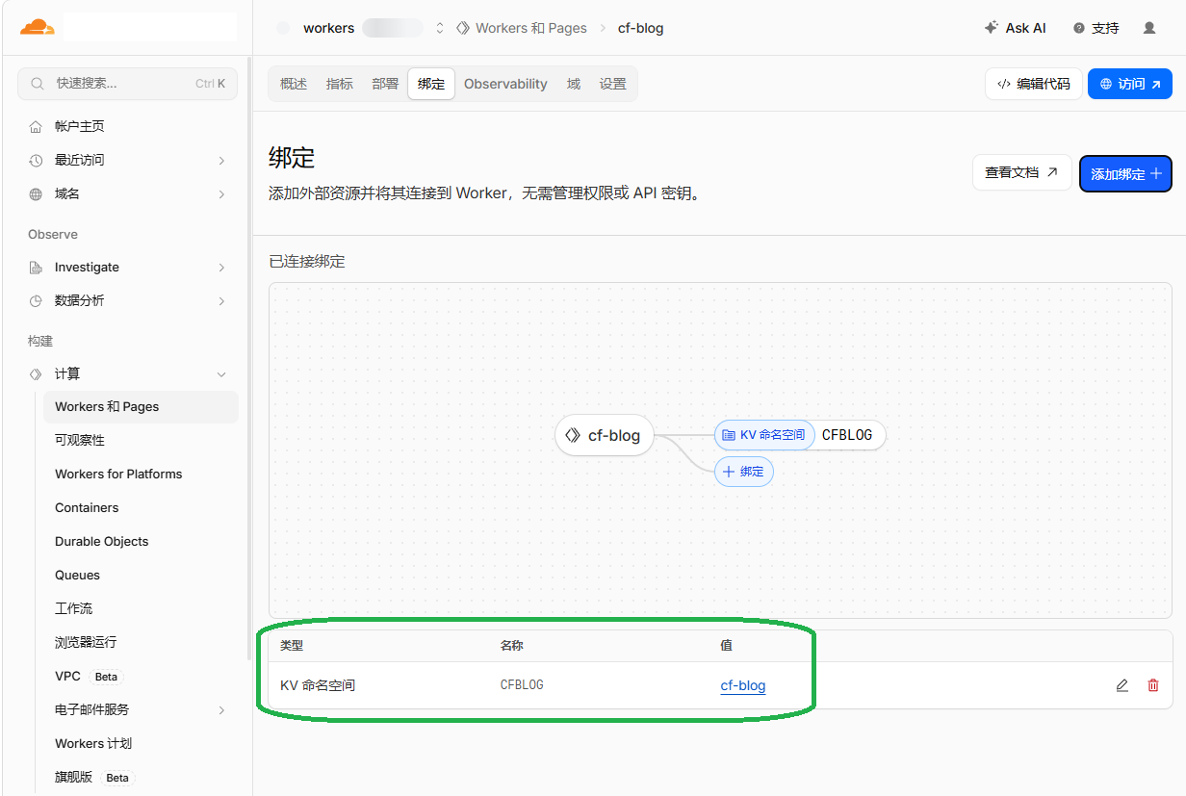Click the CFBLOG name cell in table
The width and height of the screenshot is (1186, 796).
(x=522, y=685)
